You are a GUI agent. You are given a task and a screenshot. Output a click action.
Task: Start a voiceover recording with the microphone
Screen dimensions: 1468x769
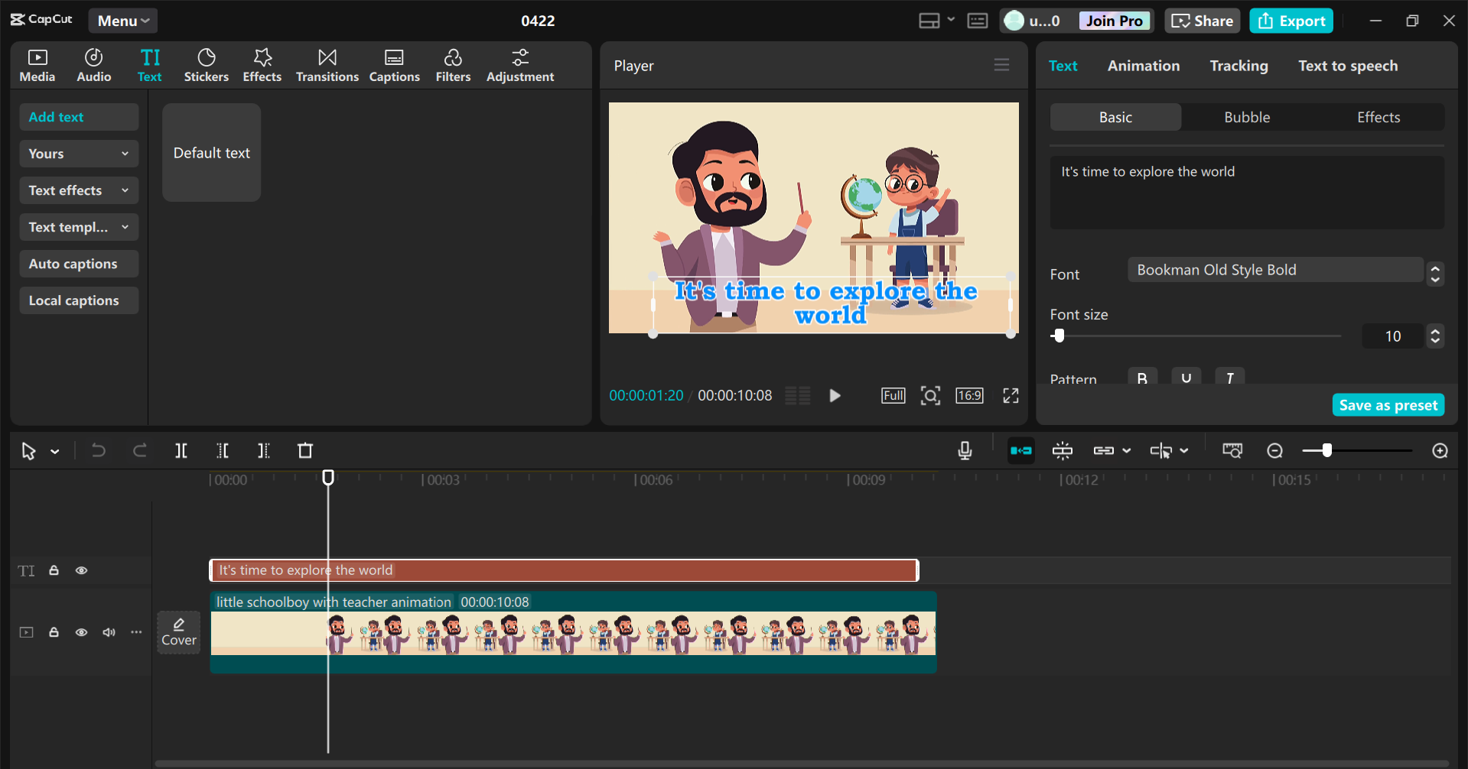click(x=964, y=450)
